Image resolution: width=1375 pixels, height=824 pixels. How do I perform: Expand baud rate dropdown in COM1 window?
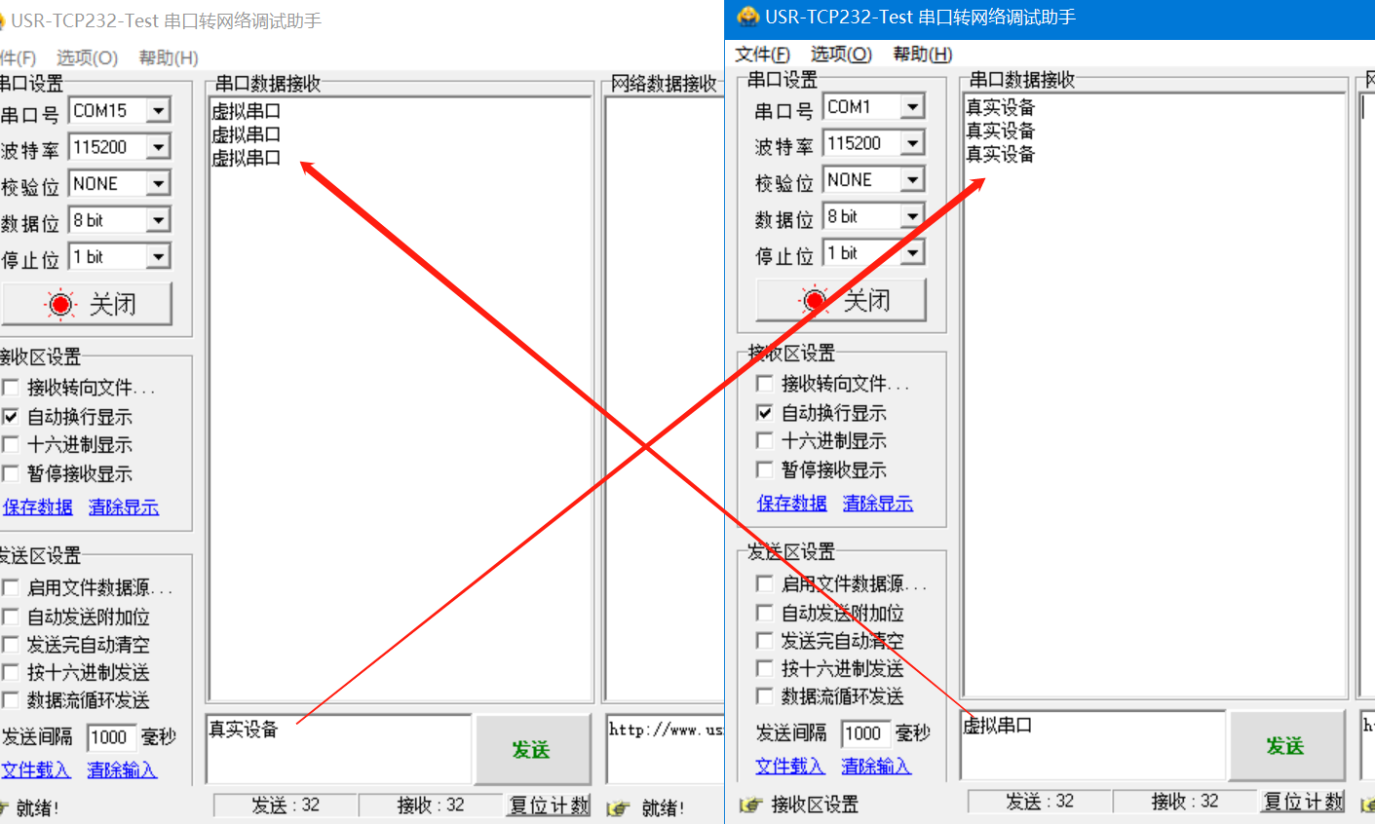tap(912, 143)
